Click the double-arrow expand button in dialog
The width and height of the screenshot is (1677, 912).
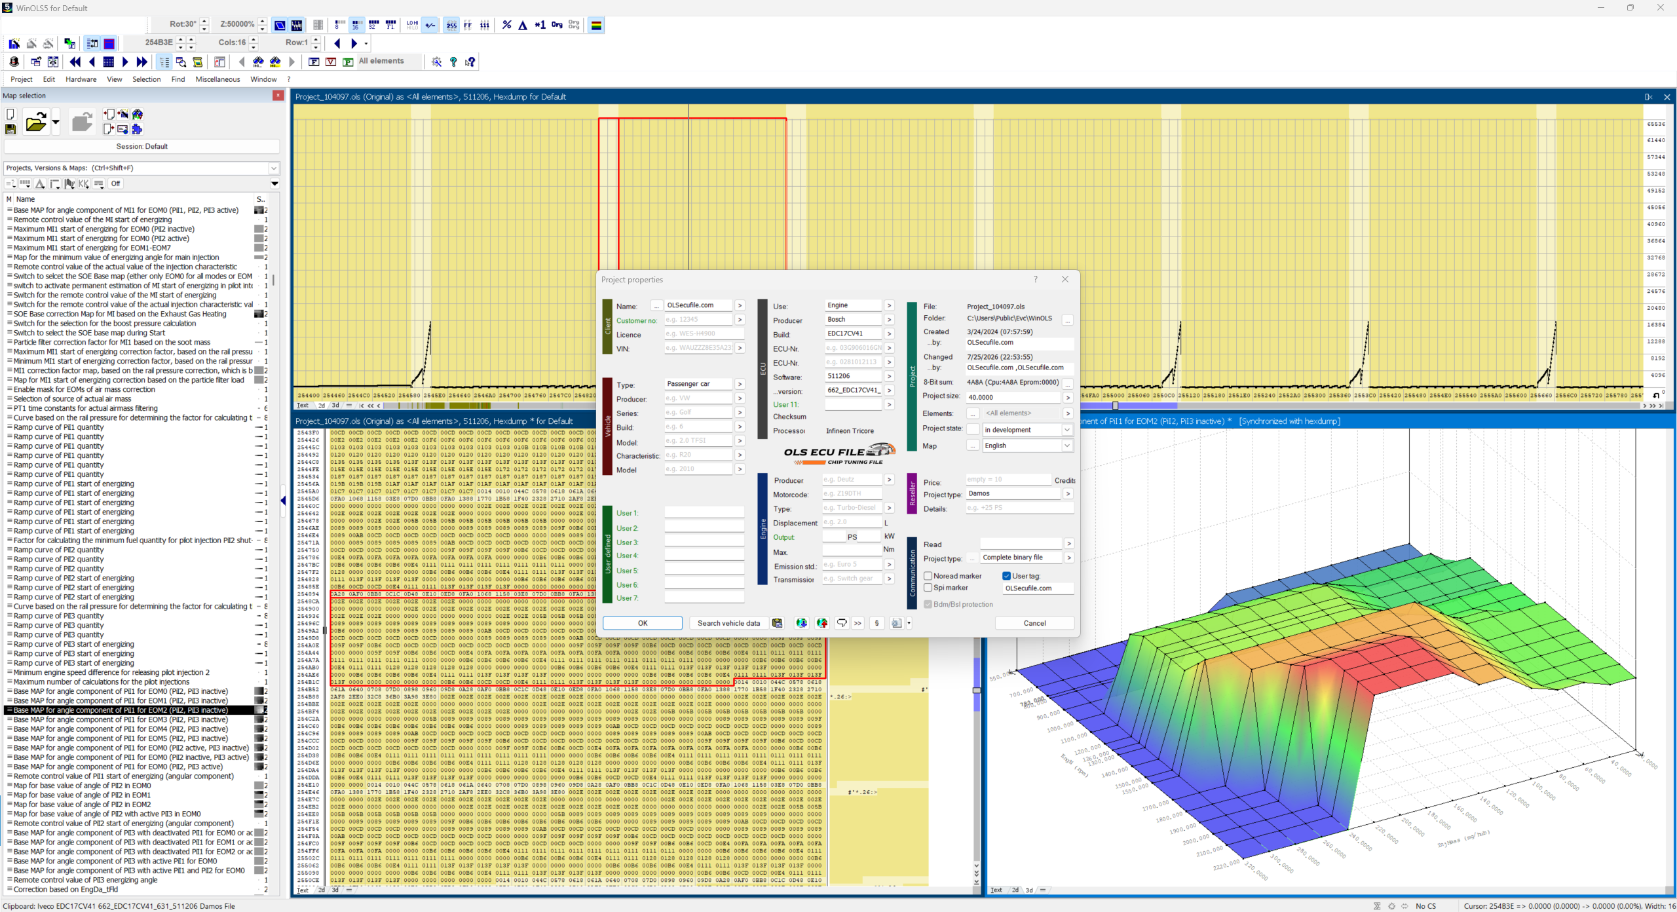857,623
